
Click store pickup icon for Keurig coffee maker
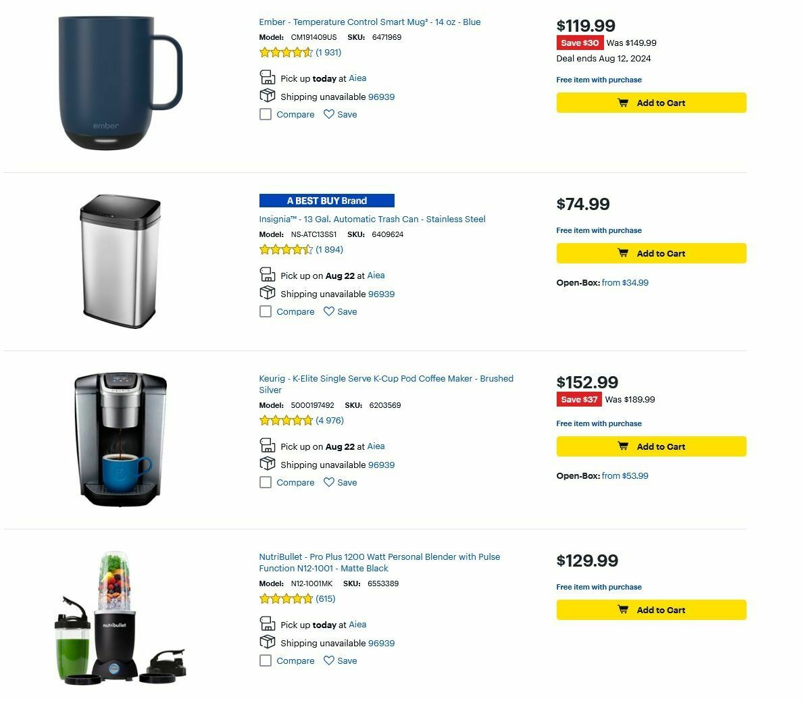click(x=267, y=445)
